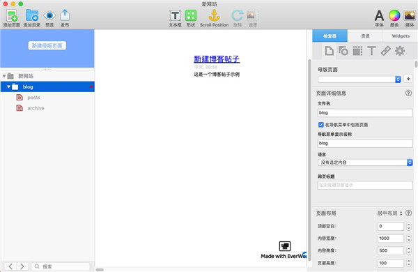
Task: Click the search magnifier icon
Action: coord(37,266)
